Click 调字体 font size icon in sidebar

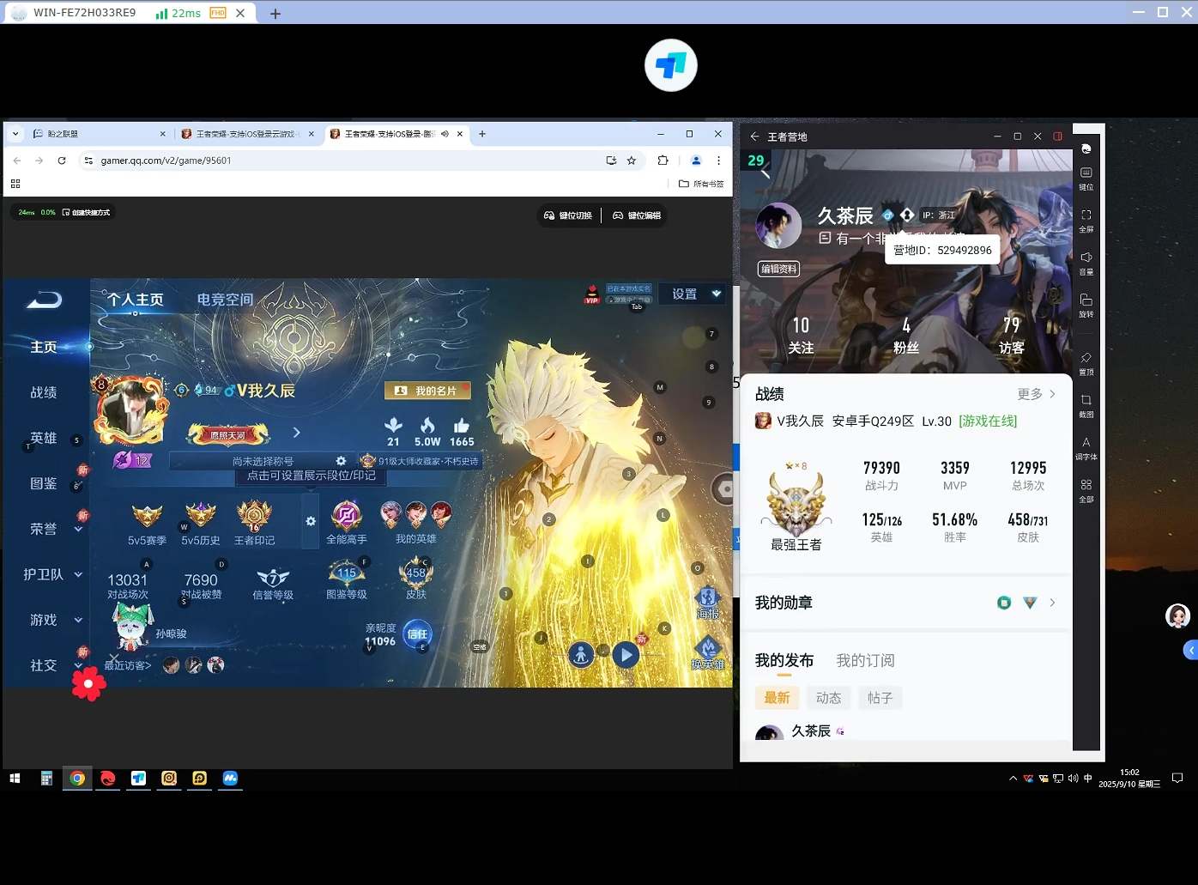point(1086,447)
